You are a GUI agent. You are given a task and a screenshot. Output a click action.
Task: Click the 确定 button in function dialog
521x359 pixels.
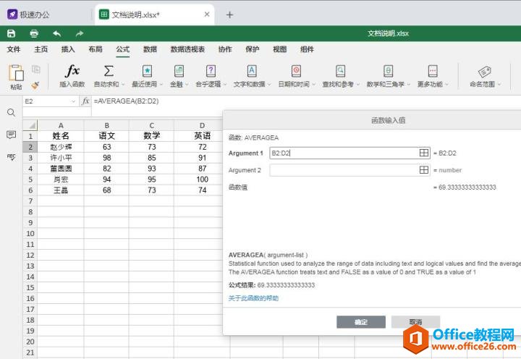point(361,322)
